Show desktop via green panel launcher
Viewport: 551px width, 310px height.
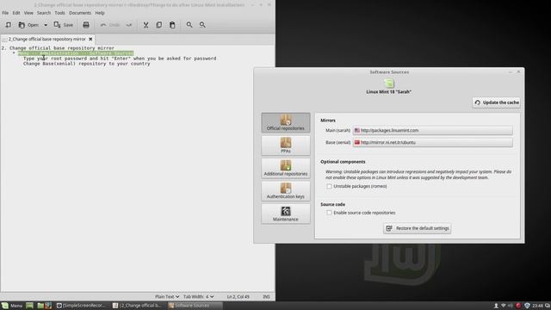29,306
